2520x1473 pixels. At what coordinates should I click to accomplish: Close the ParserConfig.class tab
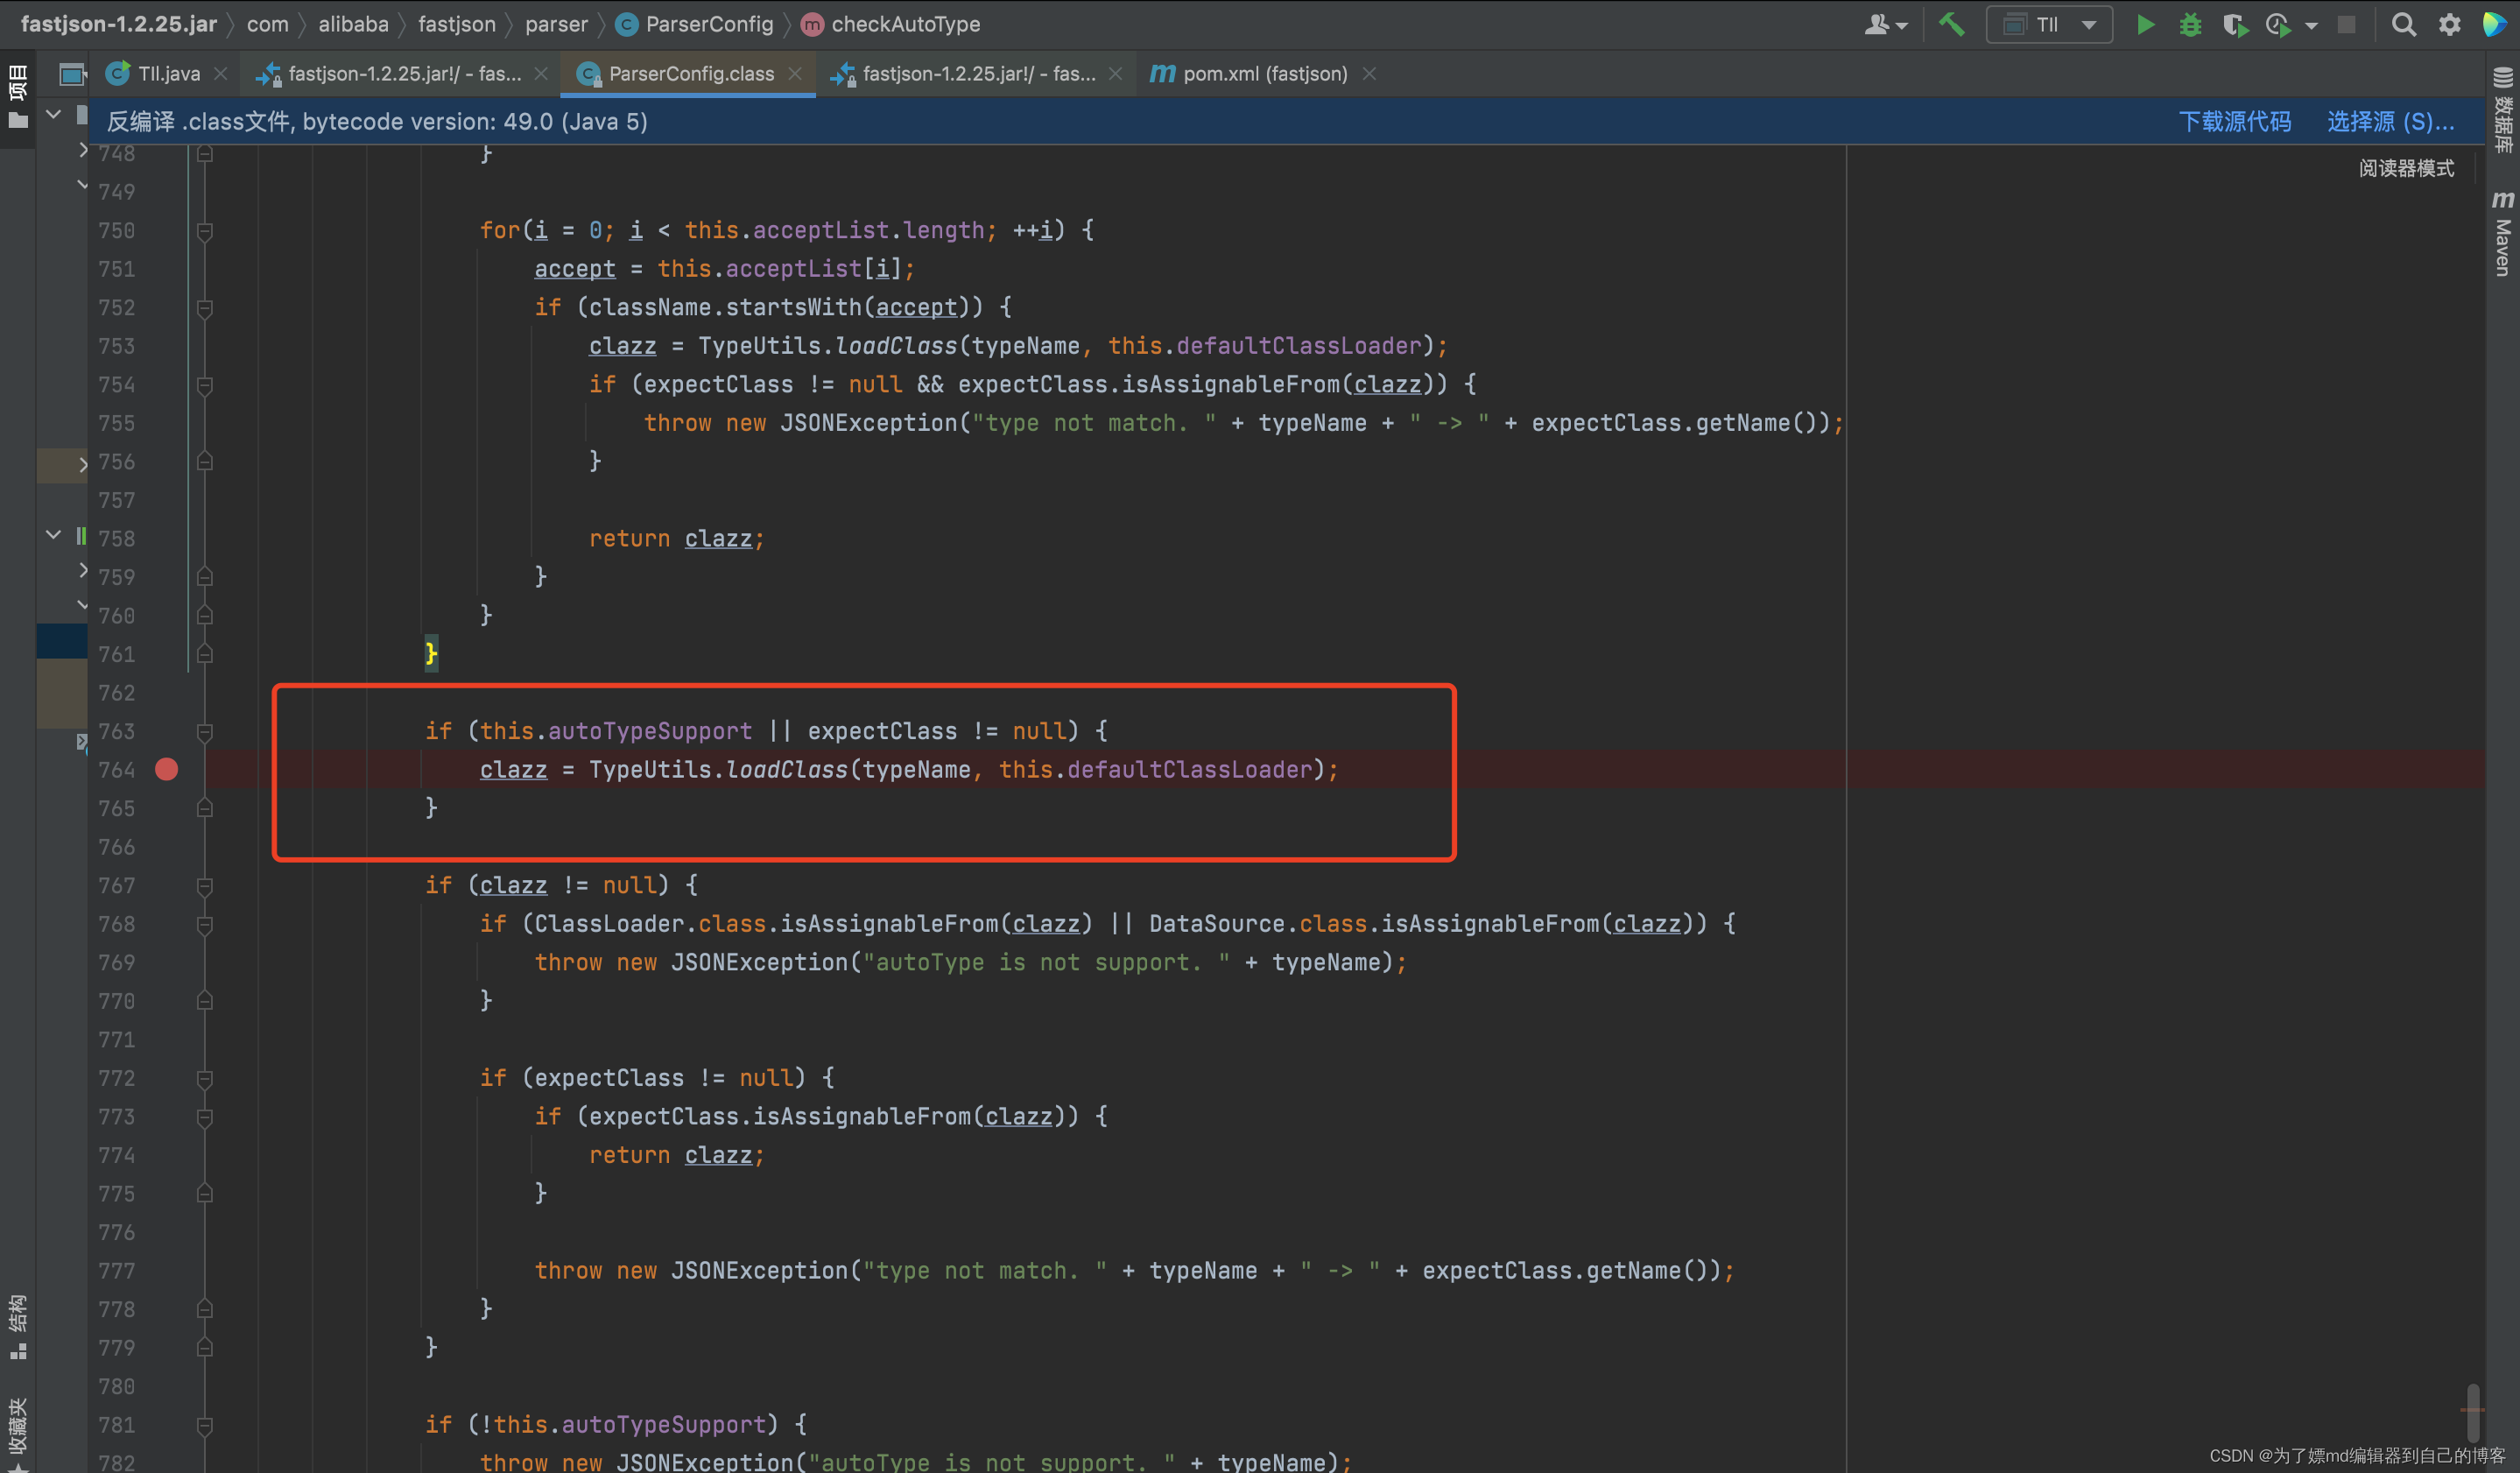click(795, 74)
